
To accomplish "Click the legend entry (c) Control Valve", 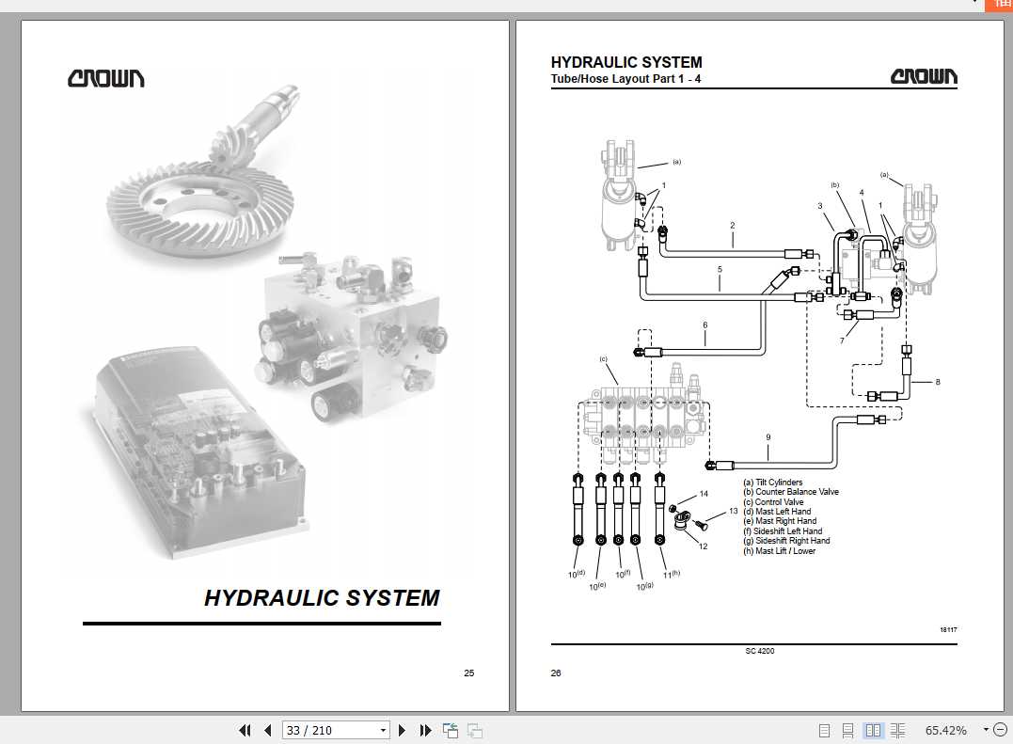I will [x=773, y=502].
